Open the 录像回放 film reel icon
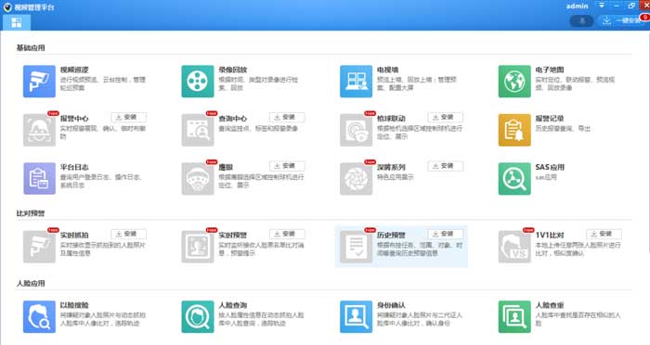This screenshot has width=650, height=345. pos(198,82)
